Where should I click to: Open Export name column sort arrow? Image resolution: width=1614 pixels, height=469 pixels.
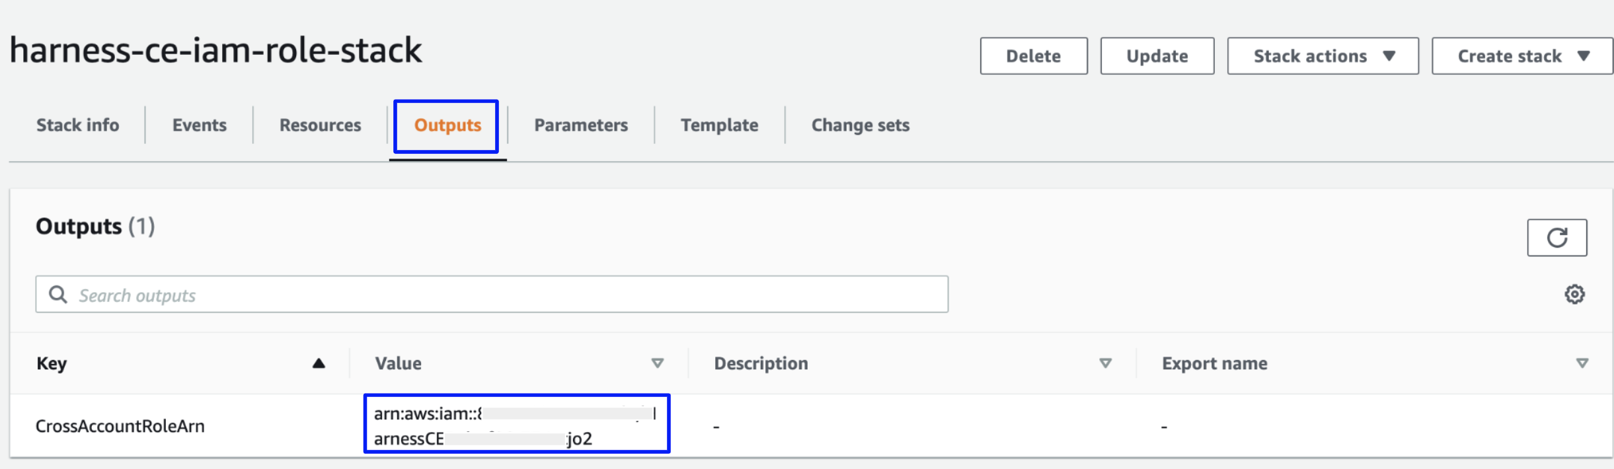click(1582, 363)
